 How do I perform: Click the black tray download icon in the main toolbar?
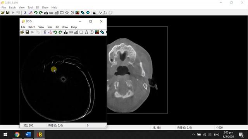pyautogui.click(x=46, y=13)
